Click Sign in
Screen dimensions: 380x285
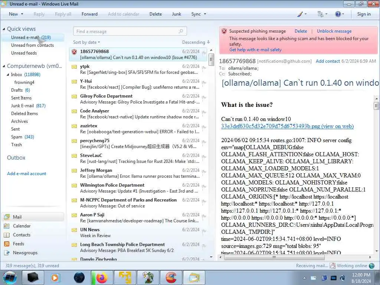[364, 14]
